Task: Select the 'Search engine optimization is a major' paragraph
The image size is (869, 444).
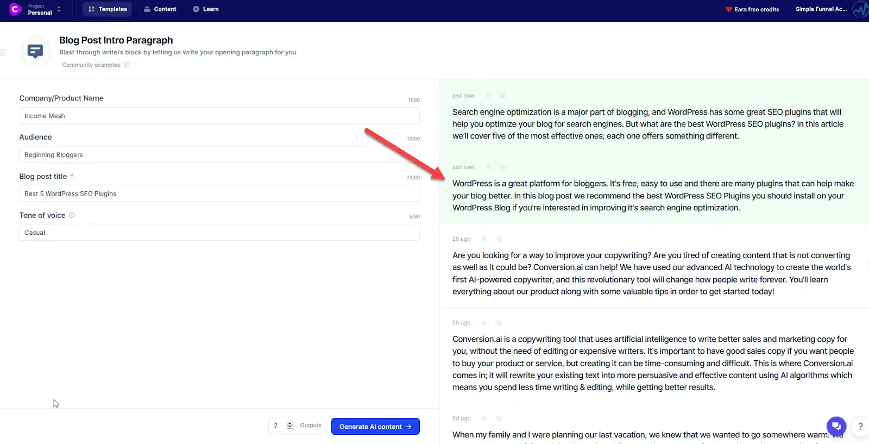Action: tap(648, 124)
